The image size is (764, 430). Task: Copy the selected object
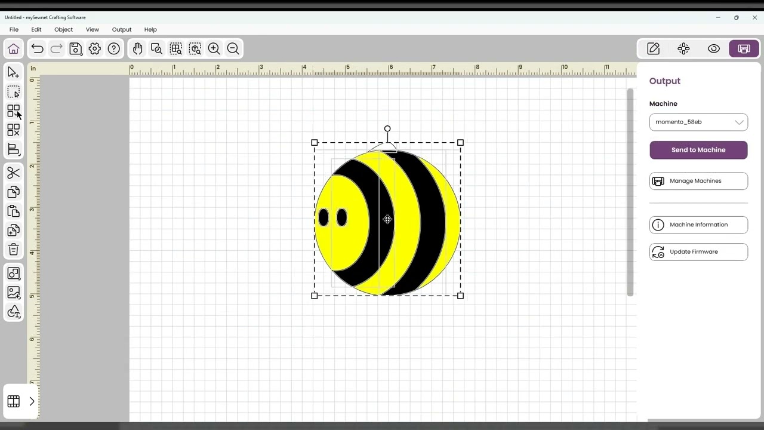coord(13,192)
